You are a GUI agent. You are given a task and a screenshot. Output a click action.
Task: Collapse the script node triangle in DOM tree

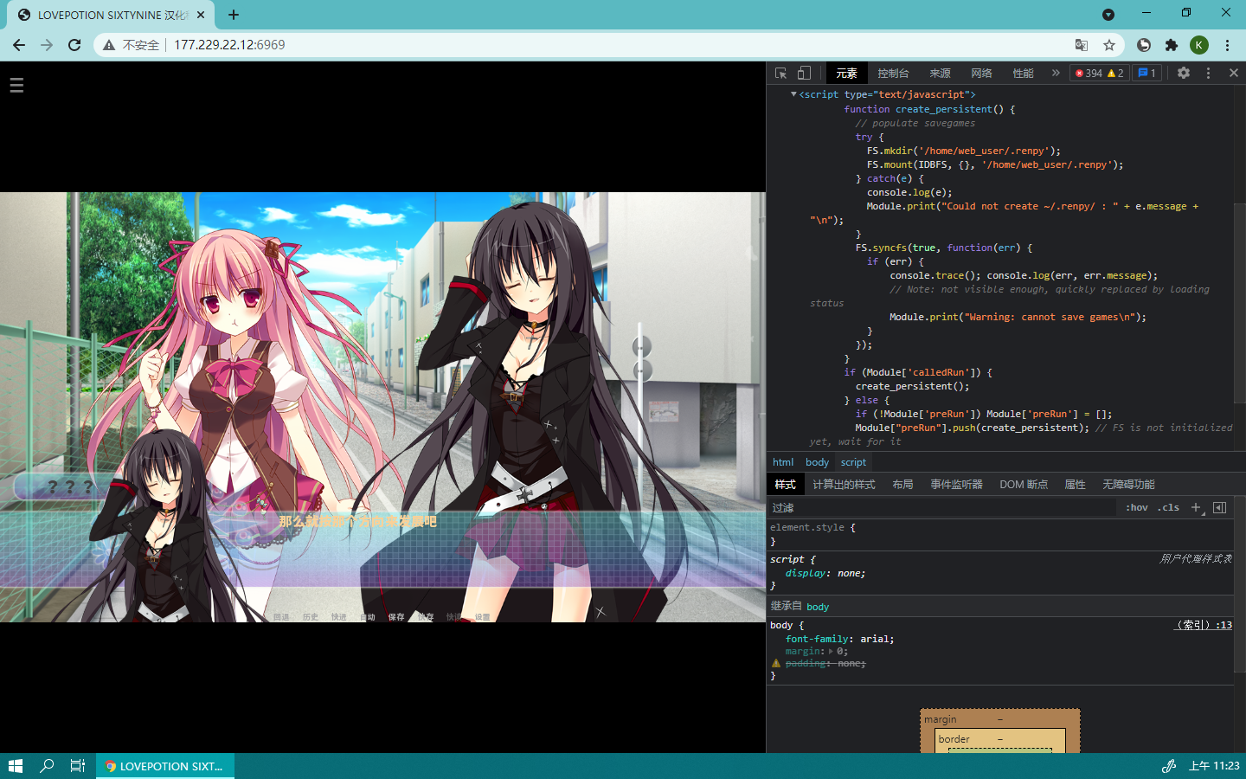(x=793, y=94)
